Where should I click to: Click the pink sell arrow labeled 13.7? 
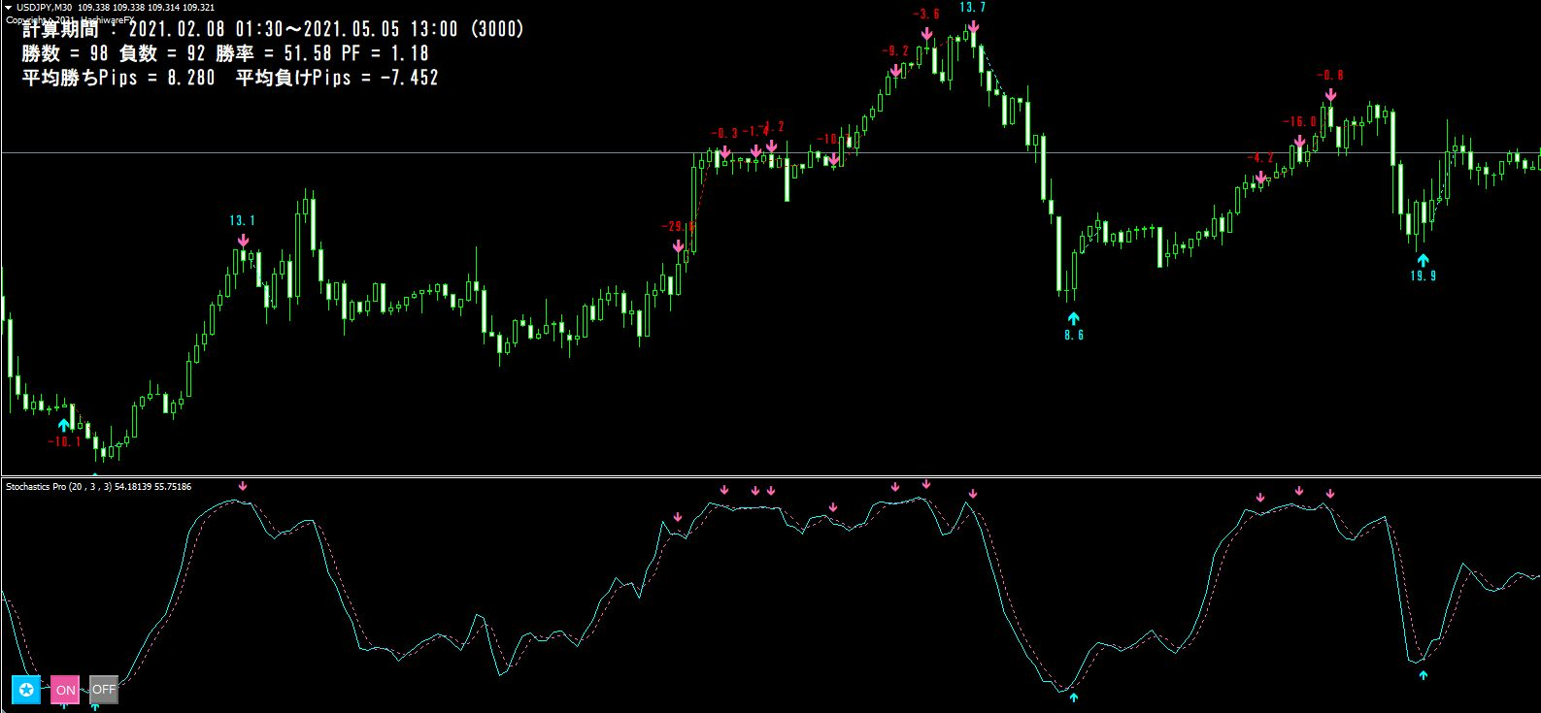pos(973,26)
